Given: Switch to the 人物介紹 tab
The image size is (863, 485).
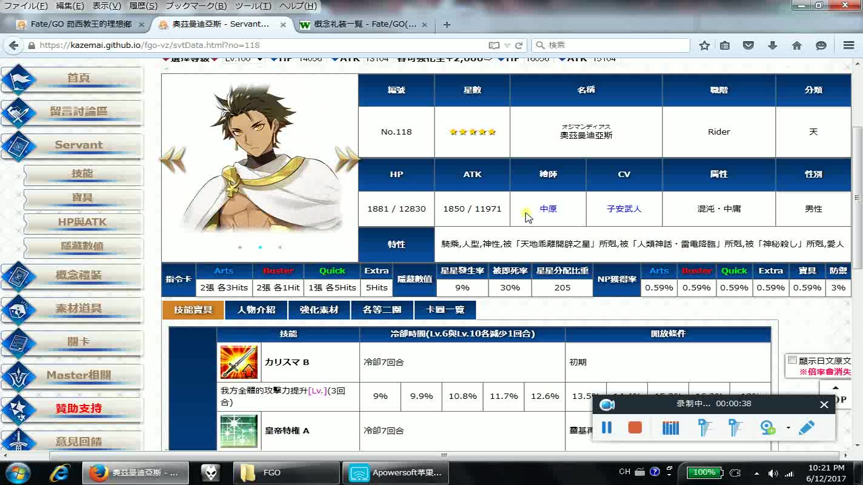Looking at the screenshot, I should tap(256, 310).
